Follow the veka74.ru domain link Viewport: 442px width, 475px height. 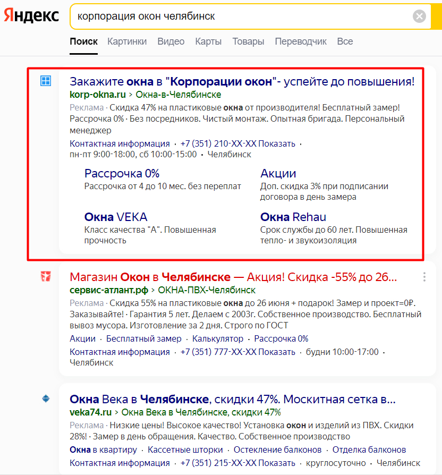tap(91, 412)
